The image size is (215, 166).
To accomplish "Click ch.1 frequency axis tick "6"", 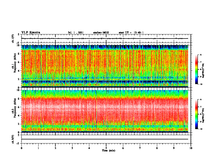I will coord(19,62).
